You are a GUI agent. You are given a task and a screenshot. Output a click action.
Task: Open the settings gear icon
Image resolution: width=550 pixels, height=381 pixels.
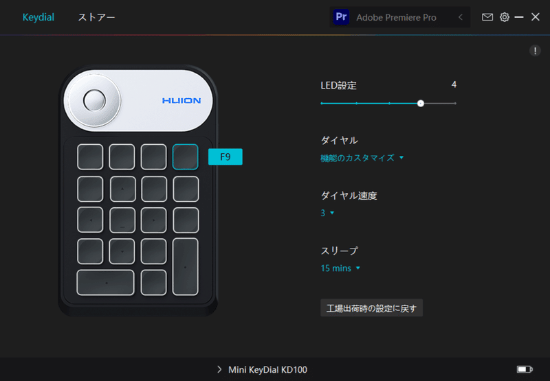[505, 16]
